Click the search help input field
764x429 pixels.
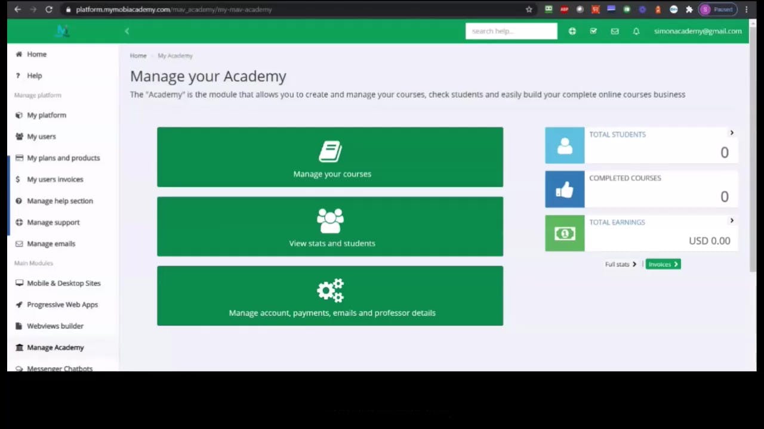click(511, 31)
